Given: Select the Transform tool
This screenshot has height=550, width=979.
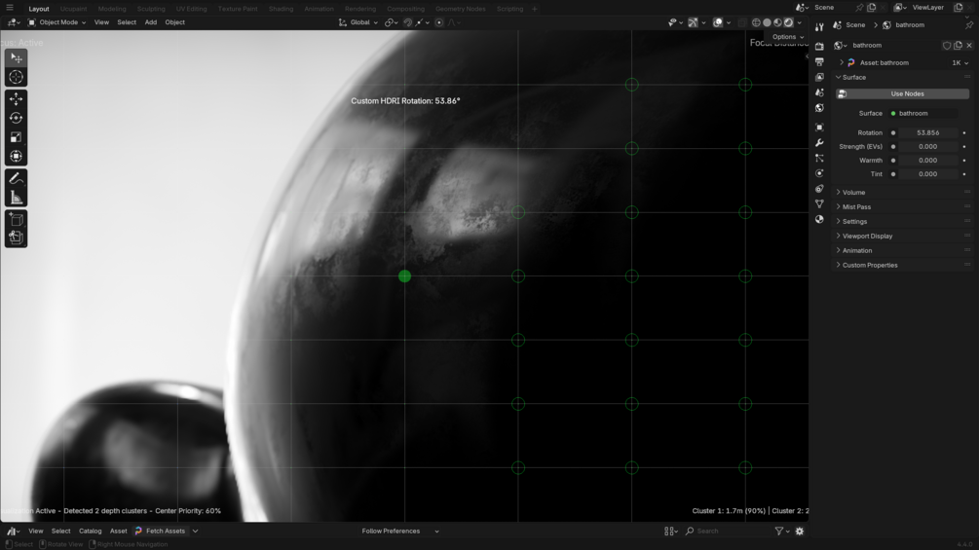Looking at the screenshot, I should click(17, 157).
